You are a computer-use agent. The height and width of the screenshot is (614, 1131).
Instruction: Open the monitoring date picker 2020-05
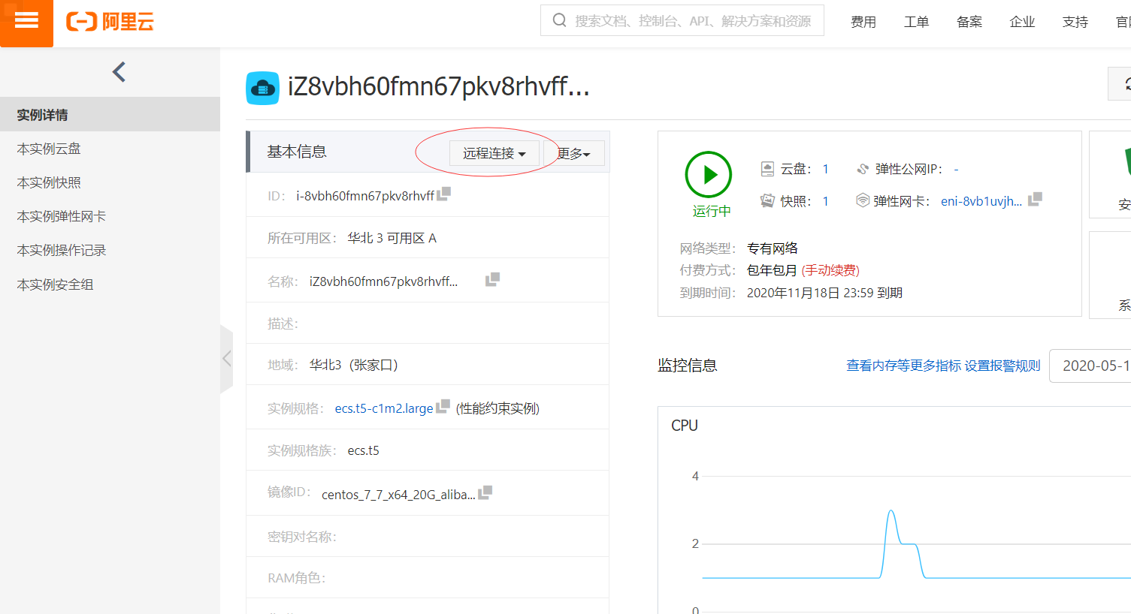pyautogui.click(x=1090, y=366)
